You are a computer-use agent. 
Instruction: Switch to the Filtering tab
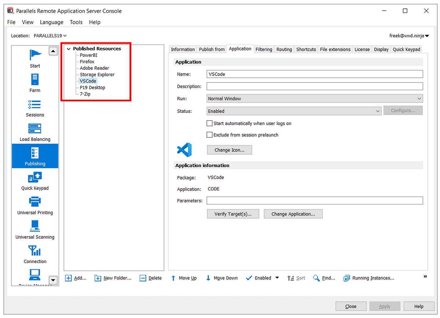tap(264, 50)
